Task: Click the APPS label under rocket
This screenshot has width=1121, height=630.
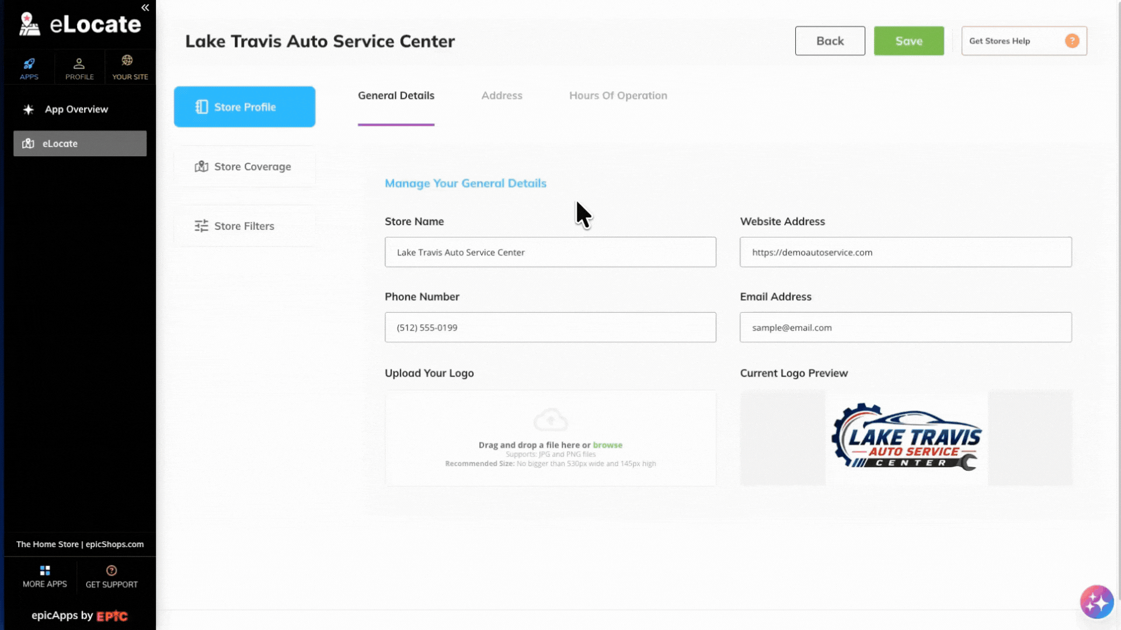Action: point(29,77)
